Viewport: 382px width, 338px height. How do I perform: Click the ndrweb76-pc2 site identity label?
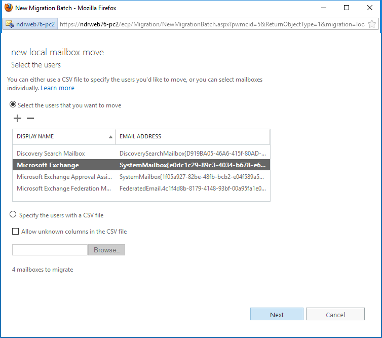[x=35, y=24]
